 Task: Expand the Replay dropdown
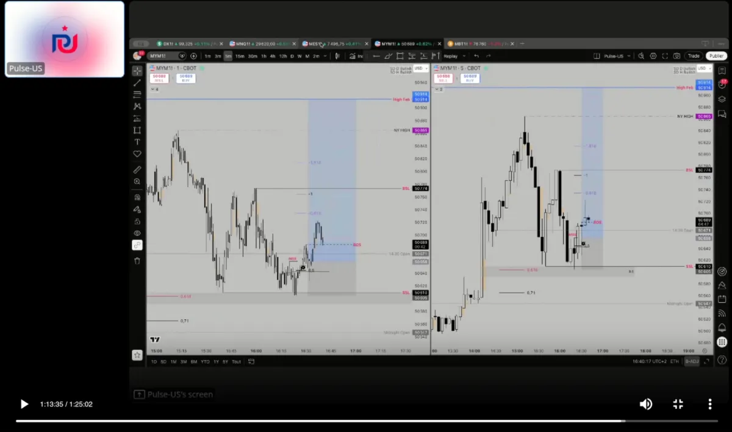pyautogui.click(x=464, y=56)
